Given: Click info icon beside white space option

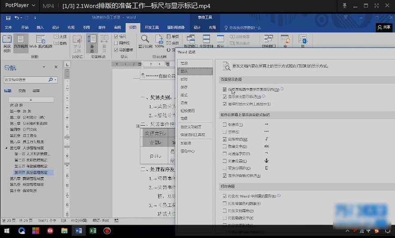Looking at the screenshot, I should click(282, 89).
